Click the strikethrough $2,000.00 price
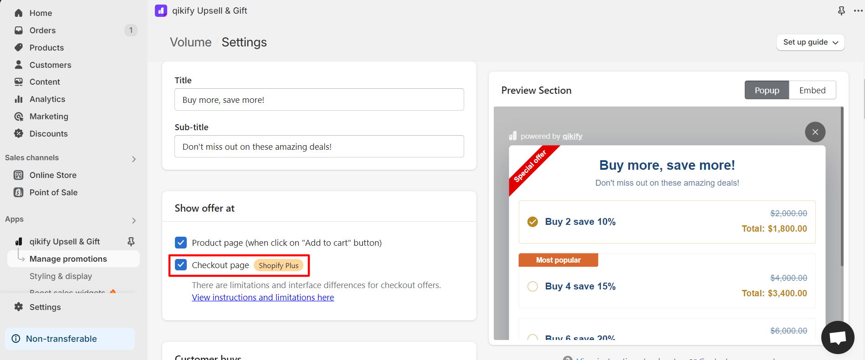This screenshot has width=865, height=360. tap(788, 213)
